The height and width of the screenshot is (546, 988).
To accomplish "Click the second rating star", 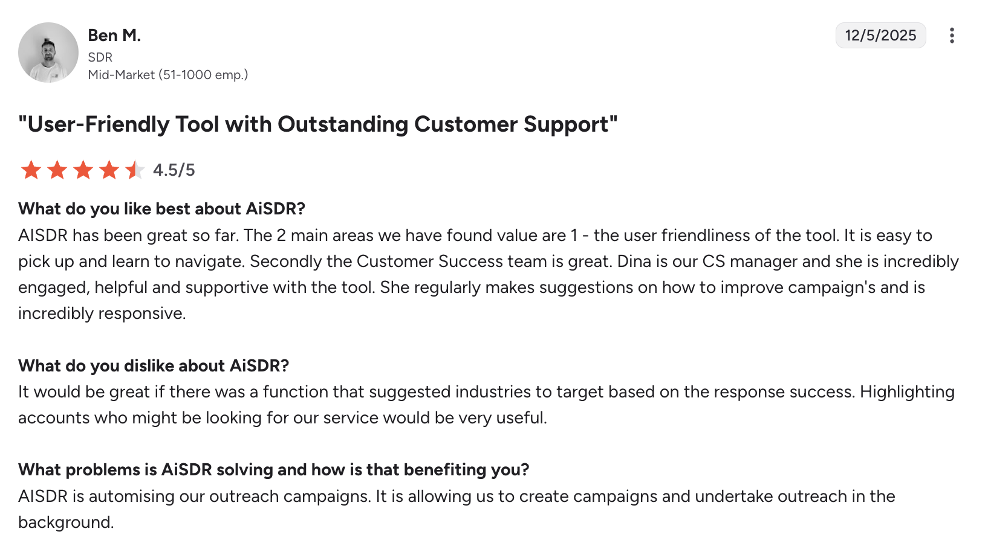I will [x=57, y=170].
